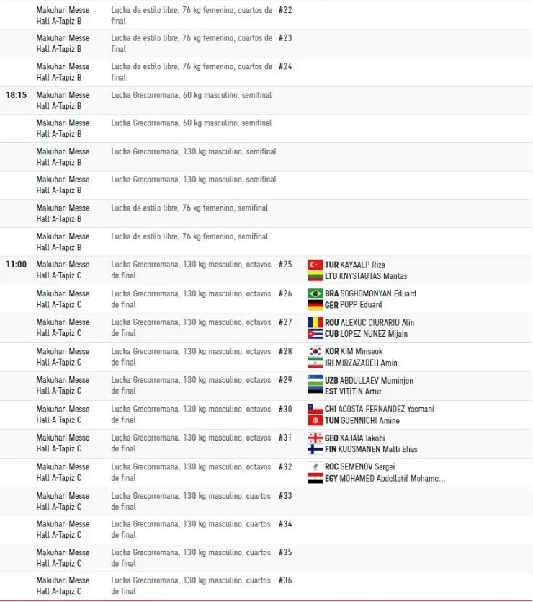Select the Korea flag next to KIM Minseok
Image resolution: width=533 pixels, height=602 pixels.
315,351
